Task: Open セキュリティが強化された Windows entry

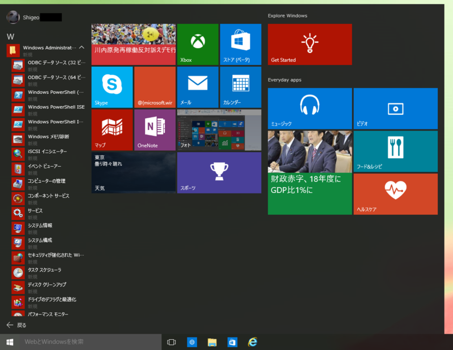Action: (49, 258)
